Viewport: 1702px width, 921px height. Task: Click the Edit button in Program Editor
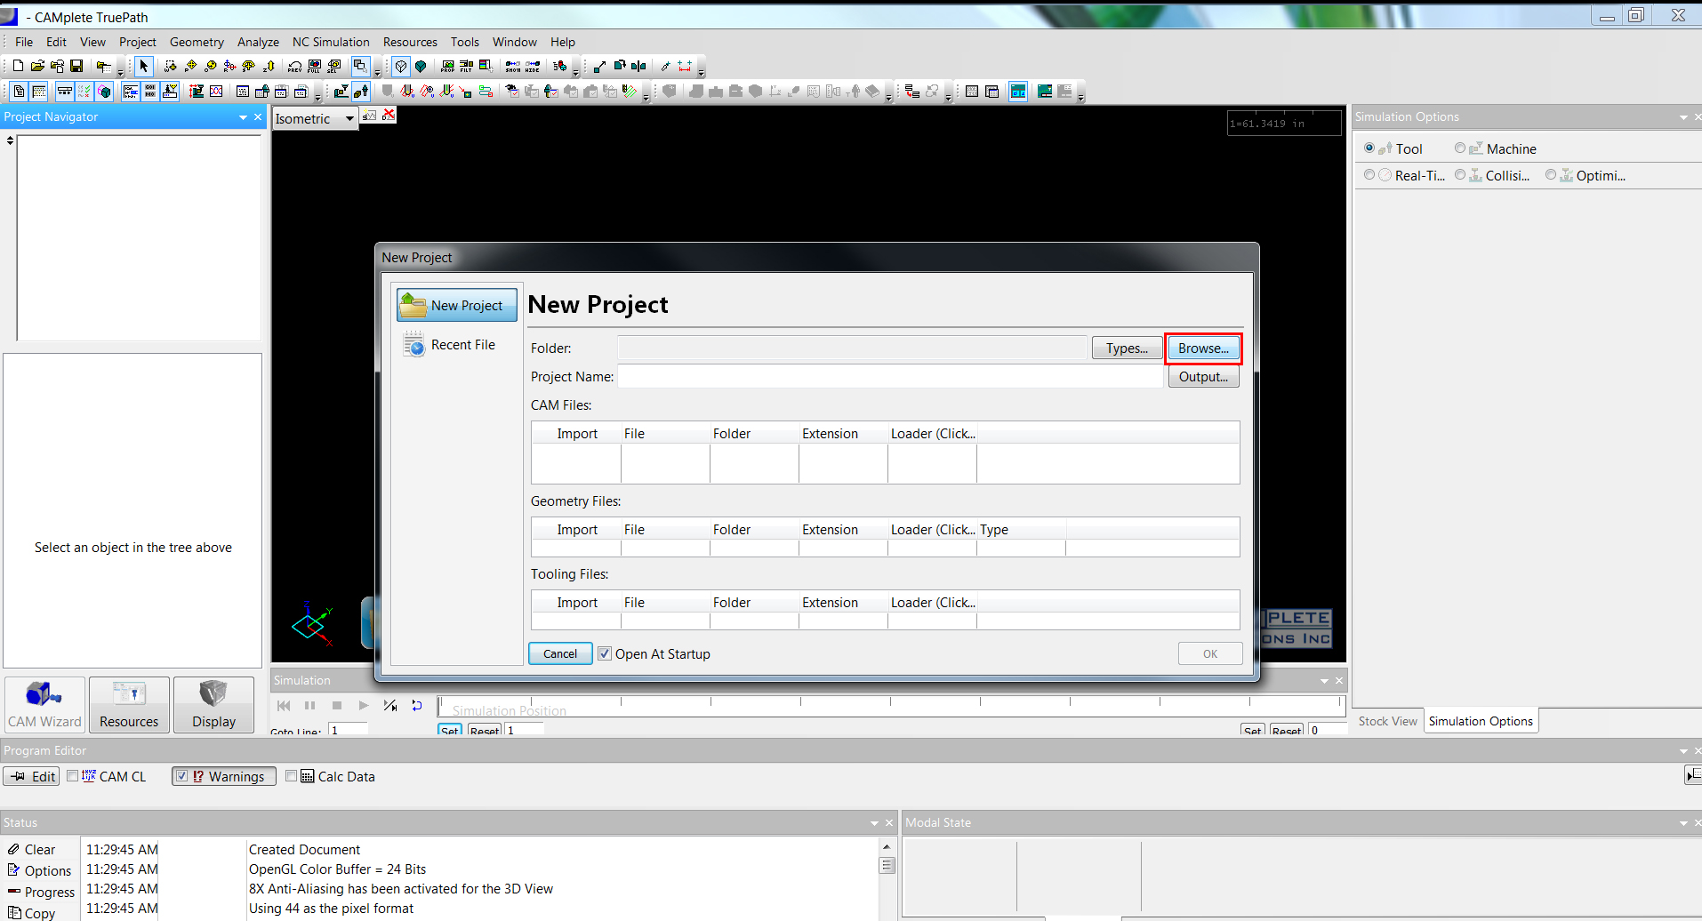click(x=32, y=776)
